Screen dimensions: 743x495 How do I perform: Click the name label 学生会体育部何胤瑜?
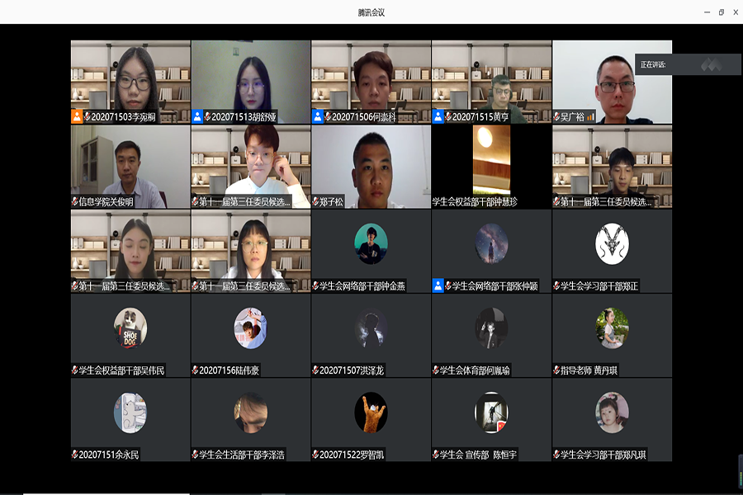click(x=475, y=370)
